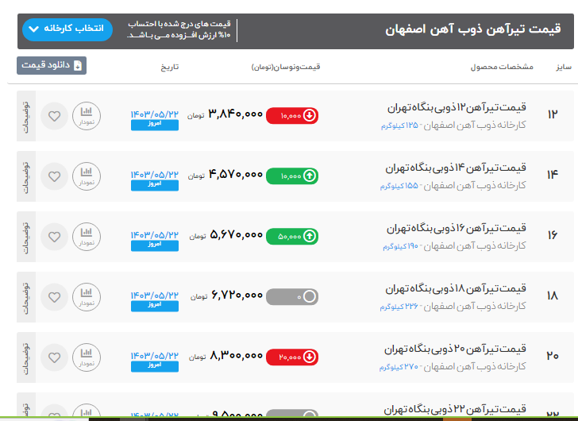Click the سایز column header
Screen dimensions: 578x421
pyautogui.click(x=562, y=67)
